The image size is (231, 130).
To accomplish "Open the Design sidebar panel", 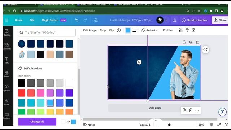I will pyautogui.click(x=6, y=32).
